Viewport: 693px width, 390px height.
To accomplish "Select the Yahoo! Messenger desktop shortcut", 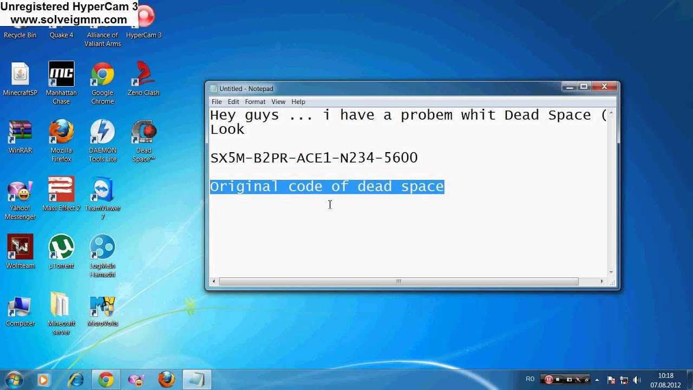I will [20, 199].
